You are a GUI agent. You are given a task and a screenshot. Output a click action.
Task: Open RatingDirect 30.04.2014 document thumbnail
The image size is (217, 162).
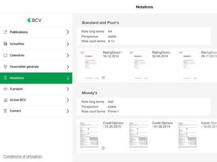[139, 65]
